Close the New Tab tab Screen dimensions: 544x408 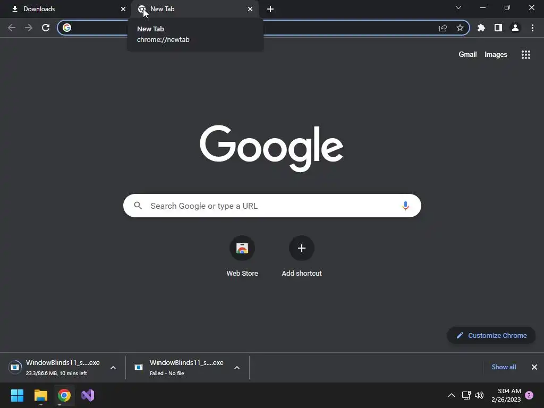pos(250,9)
